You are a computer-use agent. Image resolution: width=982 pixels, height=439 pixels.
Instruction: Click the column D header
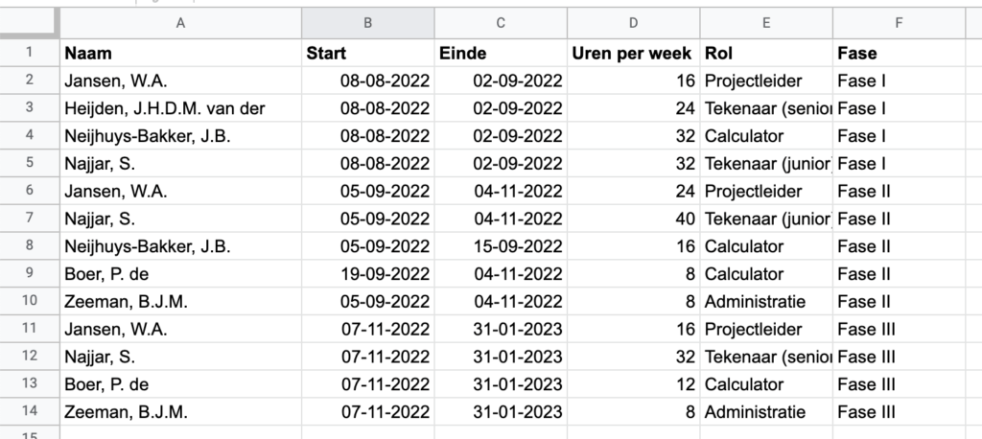tap(633, 24)
